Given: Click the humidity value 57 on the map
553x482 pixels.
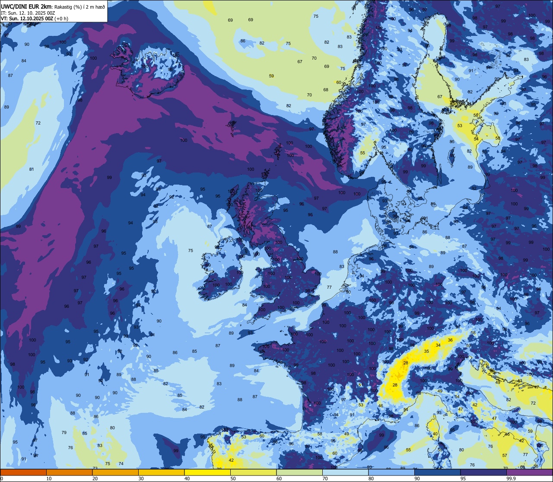Looking at the screenshot, I should click(505, 455).
